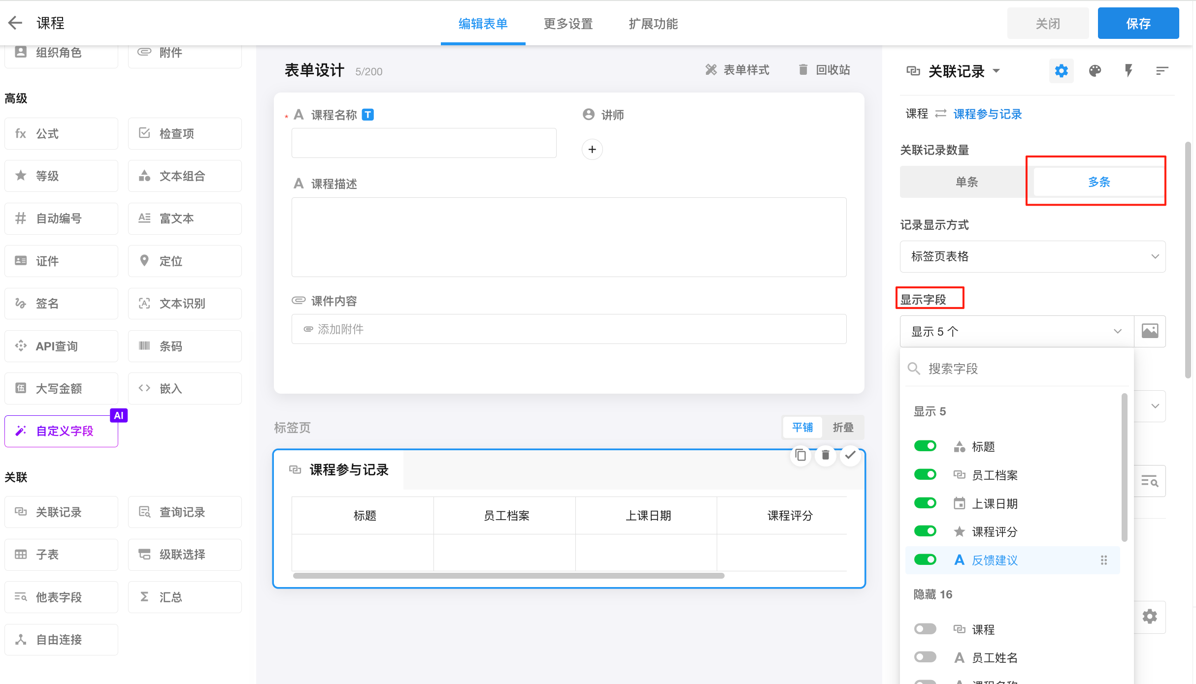Open the palette style tab icon
Viewport: 1196px width, 684px height.
pos(1095,71)
